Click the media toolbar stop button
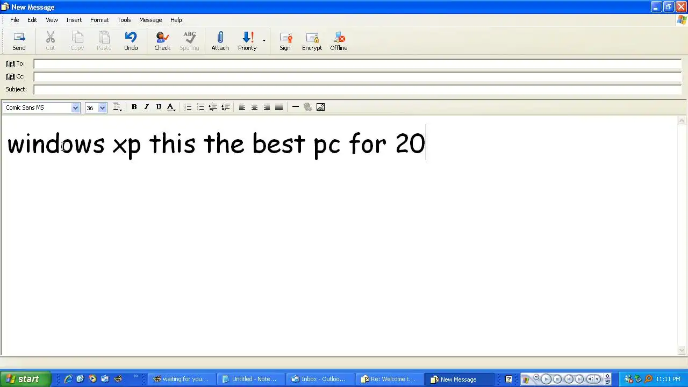The image size is (688, 387). pyautogui.click(x=557, y=379)
